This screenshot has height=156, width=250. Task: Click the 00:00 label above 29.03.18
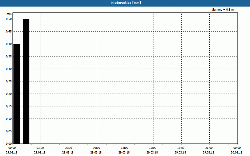(12, 148)
